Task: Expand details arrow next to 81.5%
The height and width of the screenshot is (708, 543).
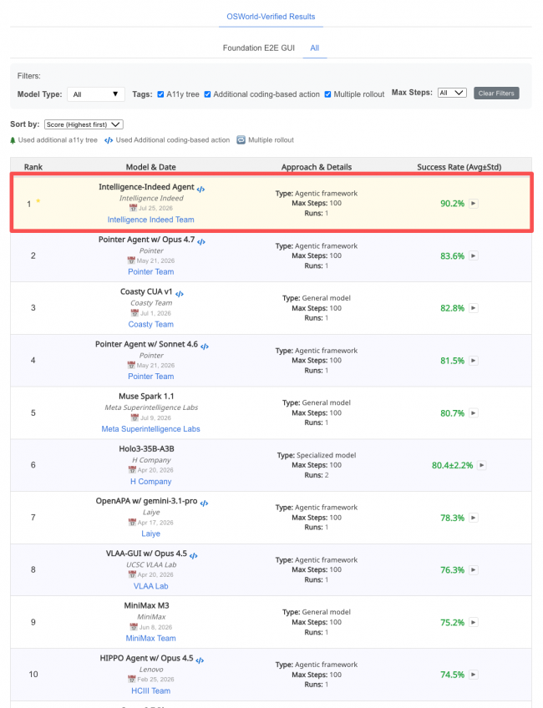Action: (473, 361)
